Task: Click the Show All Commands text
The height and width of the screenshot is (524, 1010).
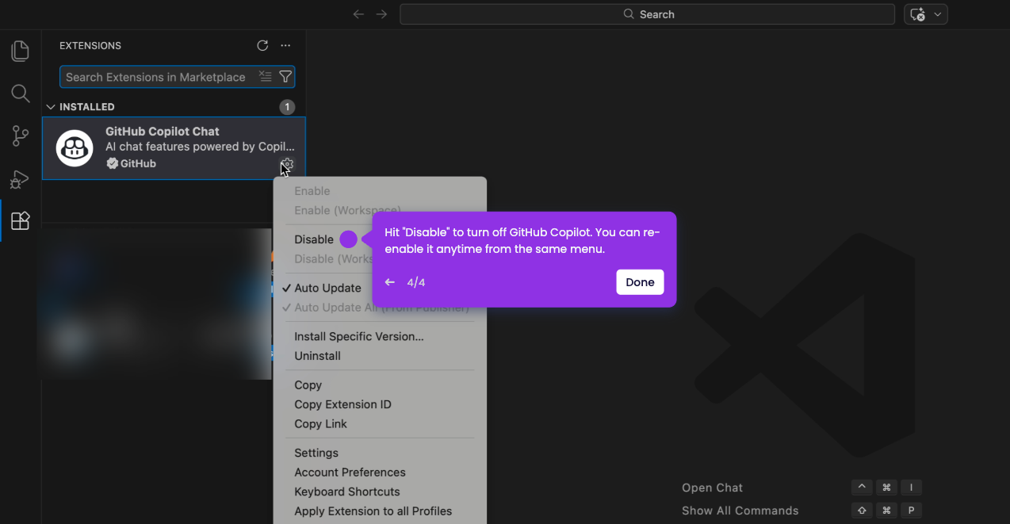Action: 740,511
